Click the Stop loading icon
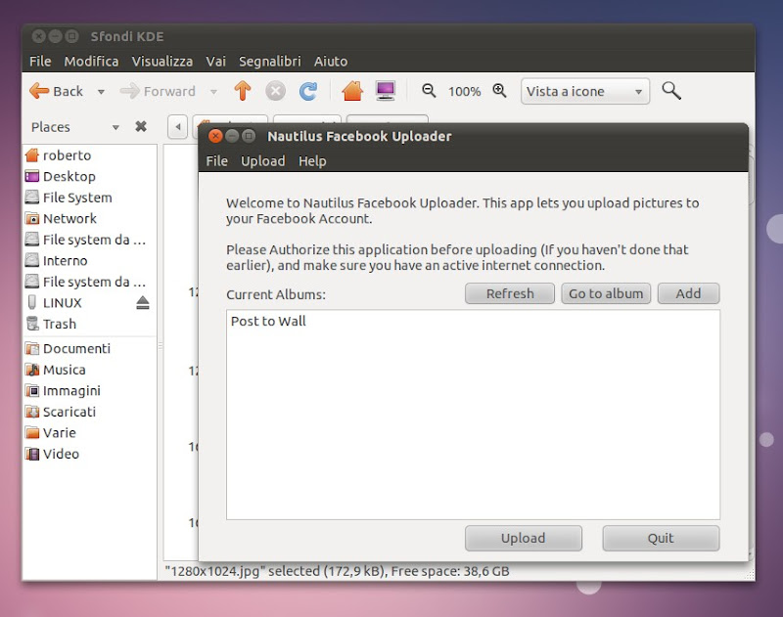Screen dimensions: 783x617 click(275, 91)
